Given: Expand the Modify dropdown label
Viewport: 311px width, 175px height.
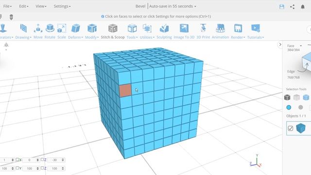Looking at the screenshot, I should [92, 37].
